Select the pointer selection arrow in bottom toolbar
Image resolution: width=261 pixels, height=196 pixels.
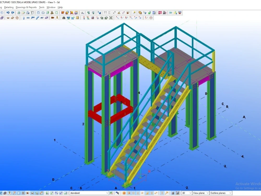(x=118, y=193)
